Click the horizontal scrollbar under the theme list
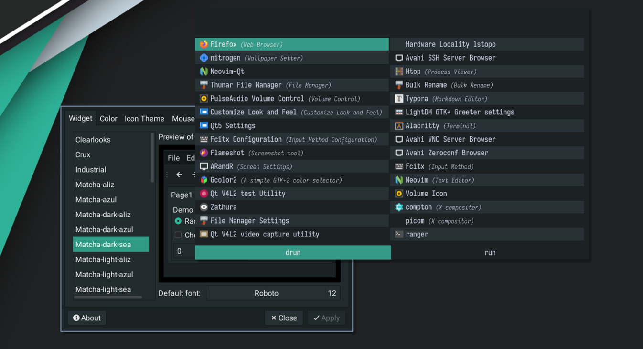The width and height of the screenshot is (643, 349). [108, 298]
